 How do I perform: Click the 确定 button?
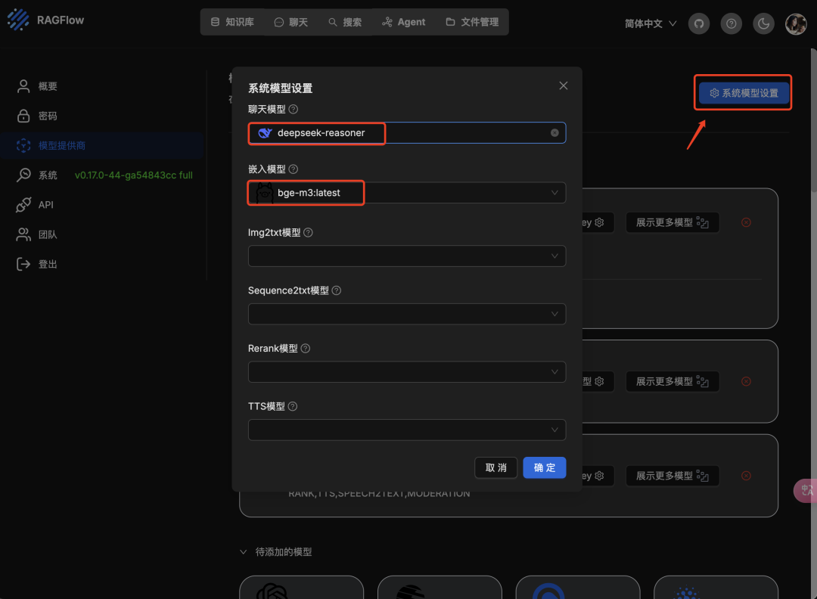click(x=545, y=467)
